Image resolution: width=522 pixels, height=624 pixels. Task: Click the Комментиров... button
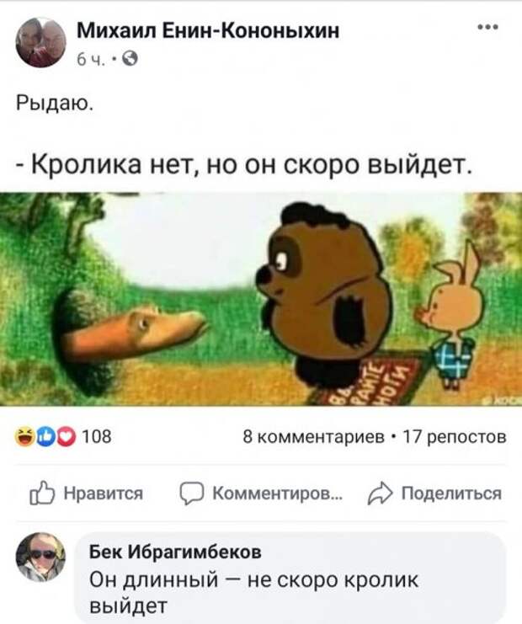point(261,493)
